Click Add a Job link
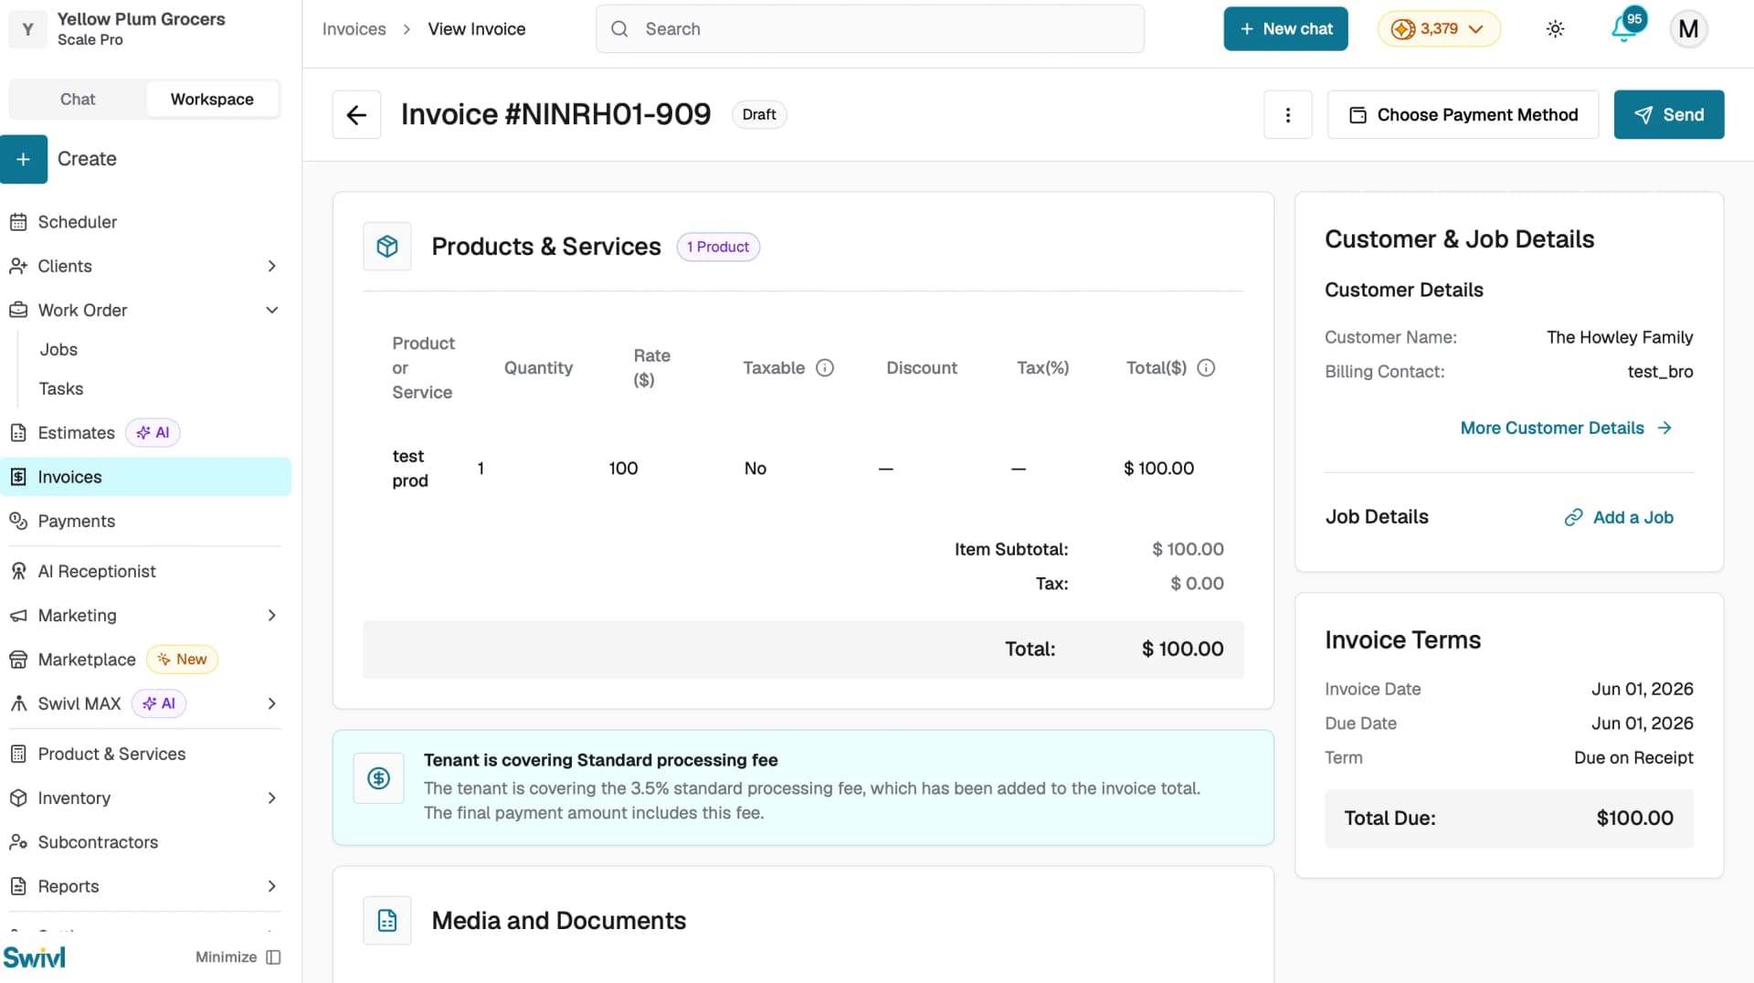Screen dimensions: 1754x983 [1619, 517]
